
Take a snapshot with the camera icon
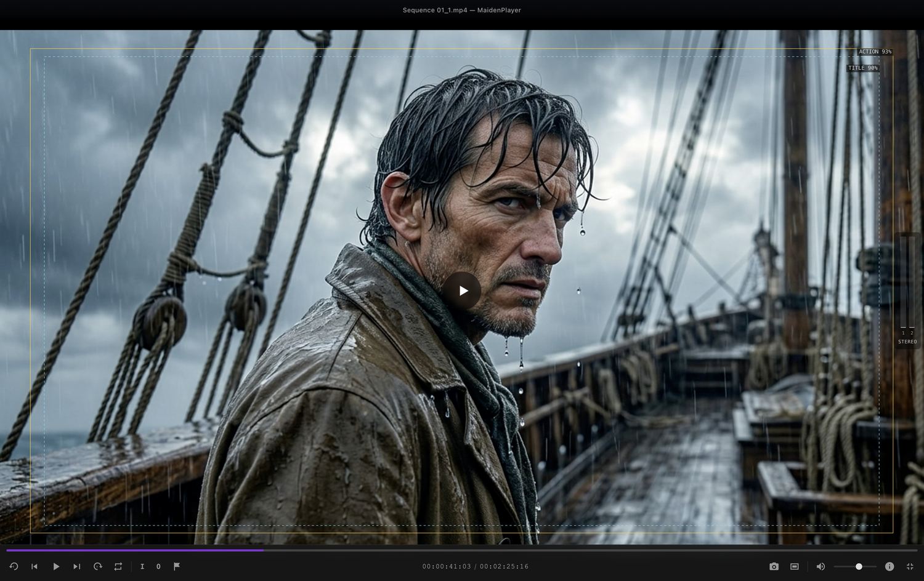774,566
